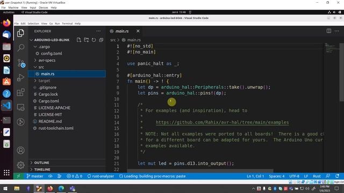Viewport: 344px width, 193px height.
Task: Refresh the explorer file tree
Action: (x=94, y=40)
